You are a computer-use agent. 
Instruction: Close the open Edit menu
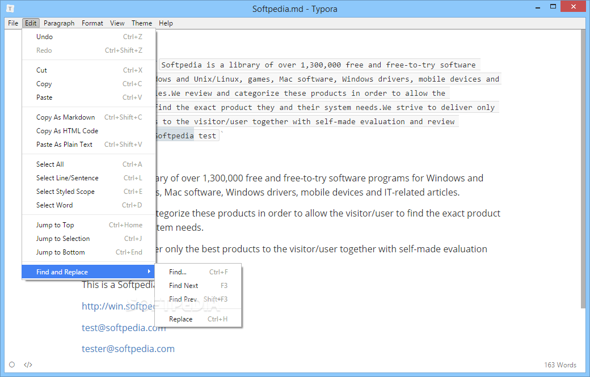click(31, 23)
